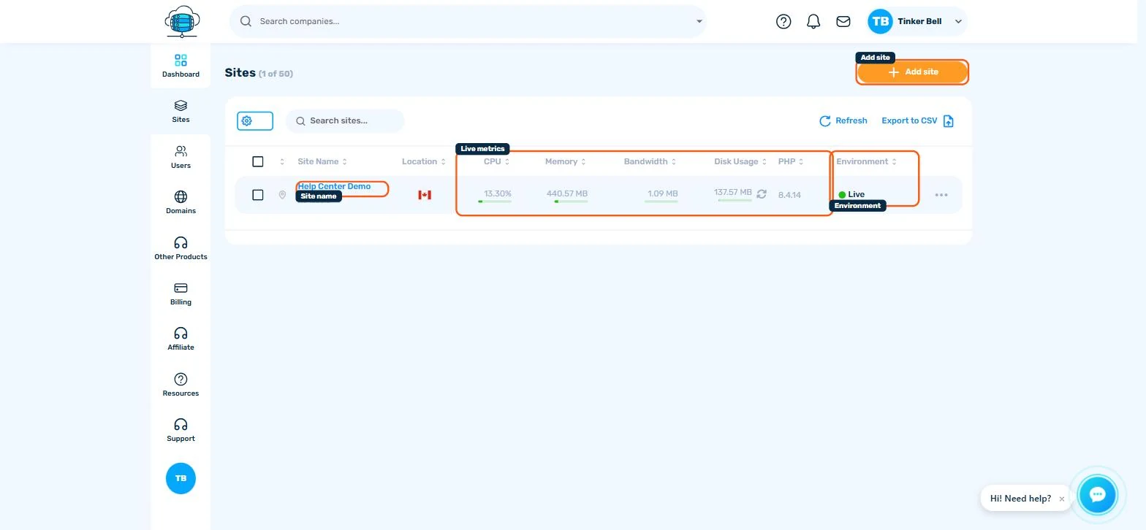This screenshot has height=530, width=1146.
Task: Open Domains from the sidebar
Action: (181, 202)
